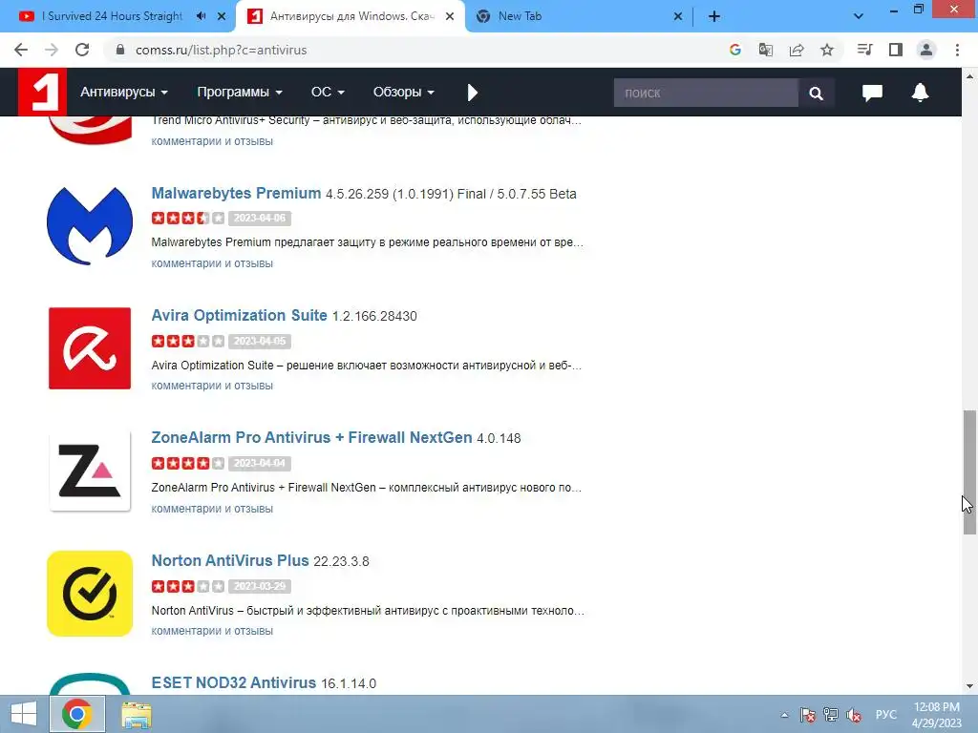Click the muted volume tray icon
Image resolution: width=978 pixels, height=733 pixels.
854,715
